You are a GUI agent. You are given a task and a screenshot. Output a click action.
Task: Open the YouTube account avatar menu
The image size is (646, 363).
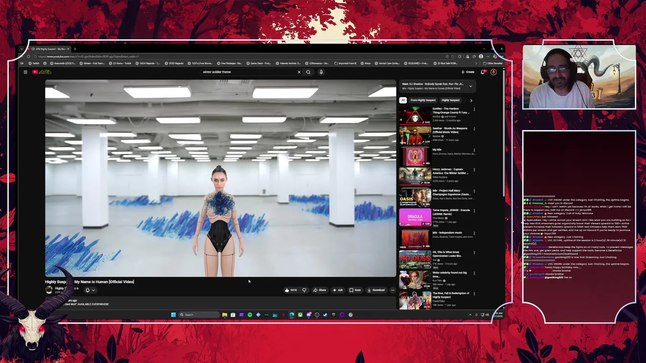coord(494,72)
